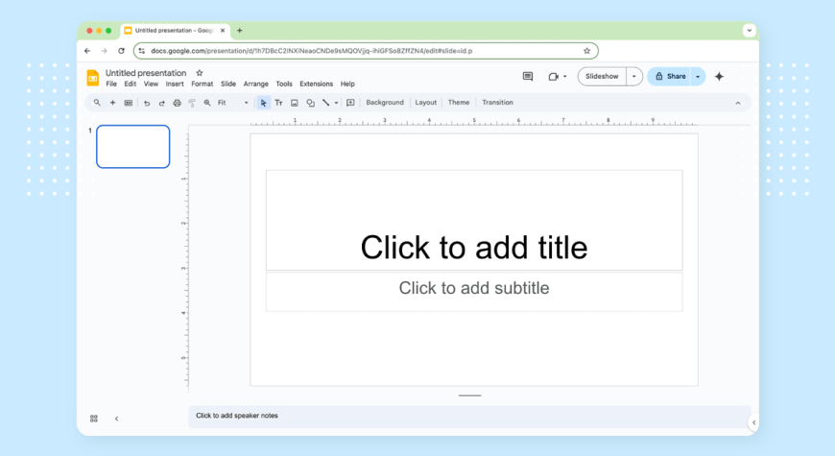Click the paint format roller icon

pyautogui.click(x=192, y=103)
